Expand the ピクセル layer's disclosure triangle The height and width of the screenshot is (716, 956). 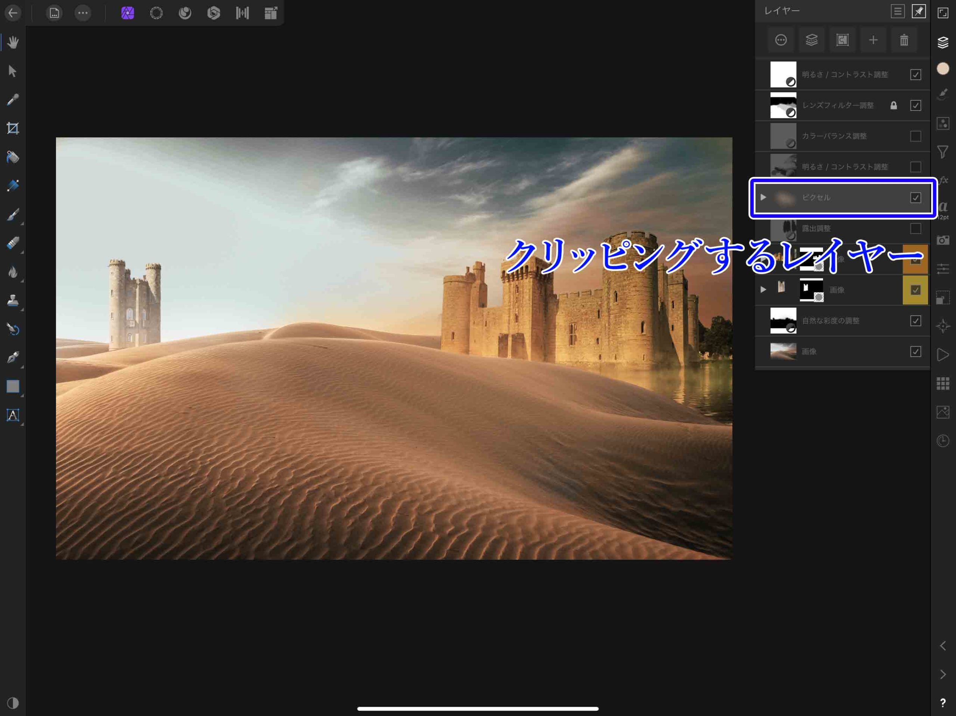click(x=763, y=197)
